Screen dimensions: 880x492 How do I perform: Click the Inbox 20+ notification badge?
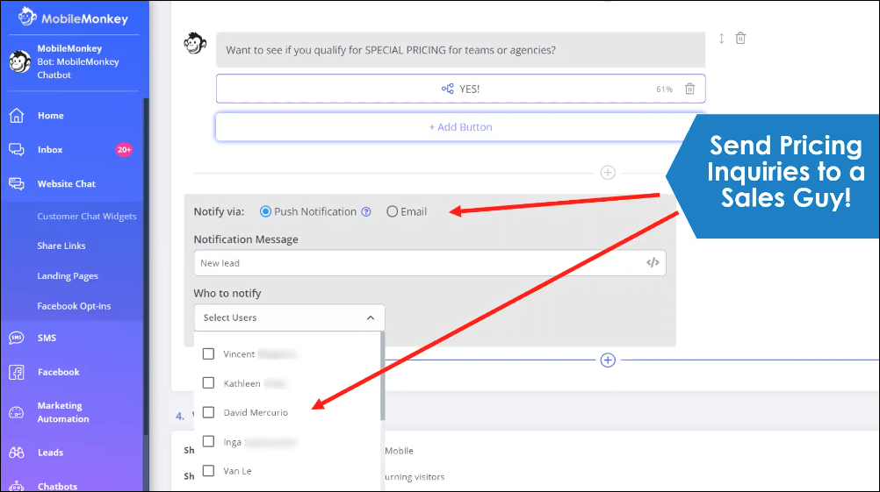(124, 150)
